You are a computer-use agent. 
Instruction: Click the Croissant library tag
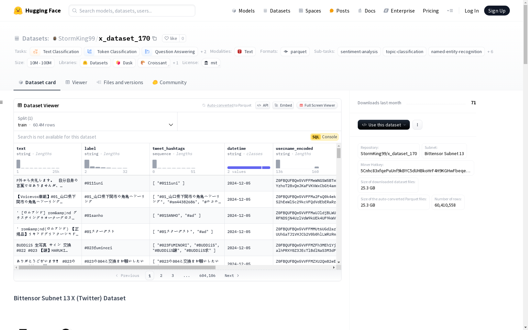154,63
